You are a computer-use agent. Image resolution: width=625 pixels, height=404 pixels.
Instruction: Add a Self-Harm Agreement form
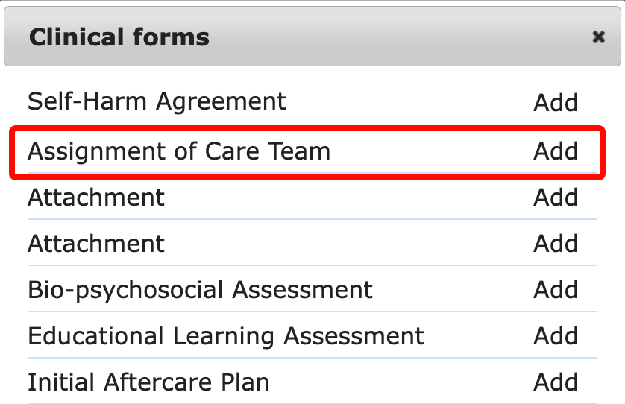coord(556,103)
